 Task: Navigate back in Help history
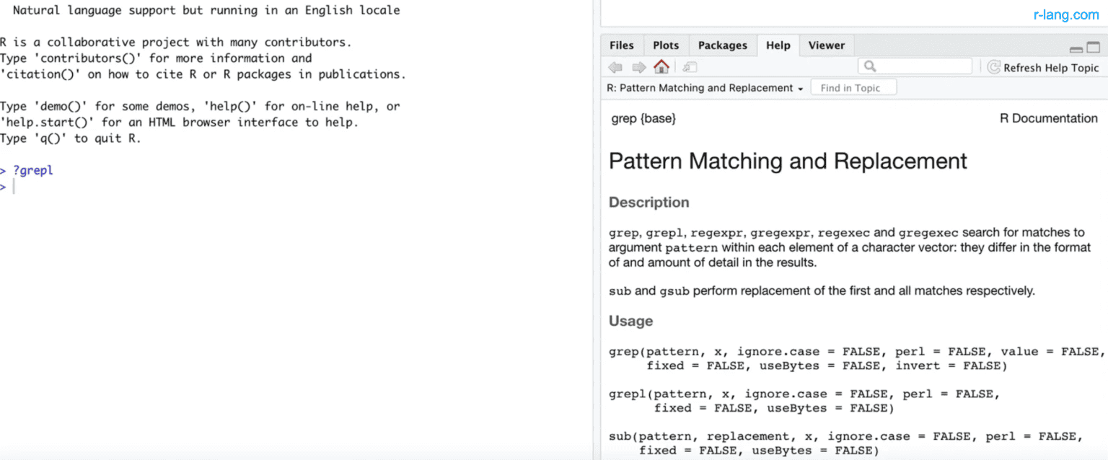click(615, 66)
